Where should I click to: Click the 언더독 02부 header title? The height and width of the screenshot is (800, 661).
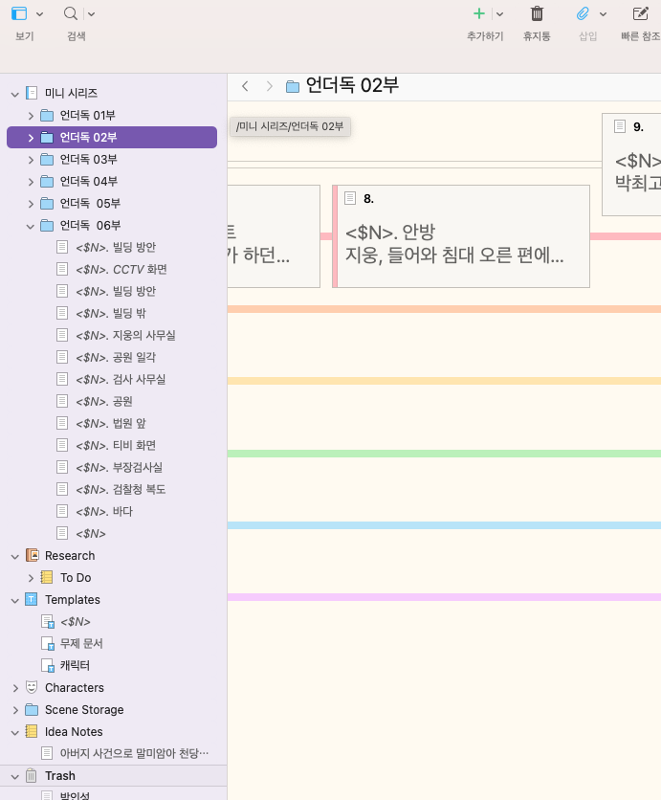[352, 85]
